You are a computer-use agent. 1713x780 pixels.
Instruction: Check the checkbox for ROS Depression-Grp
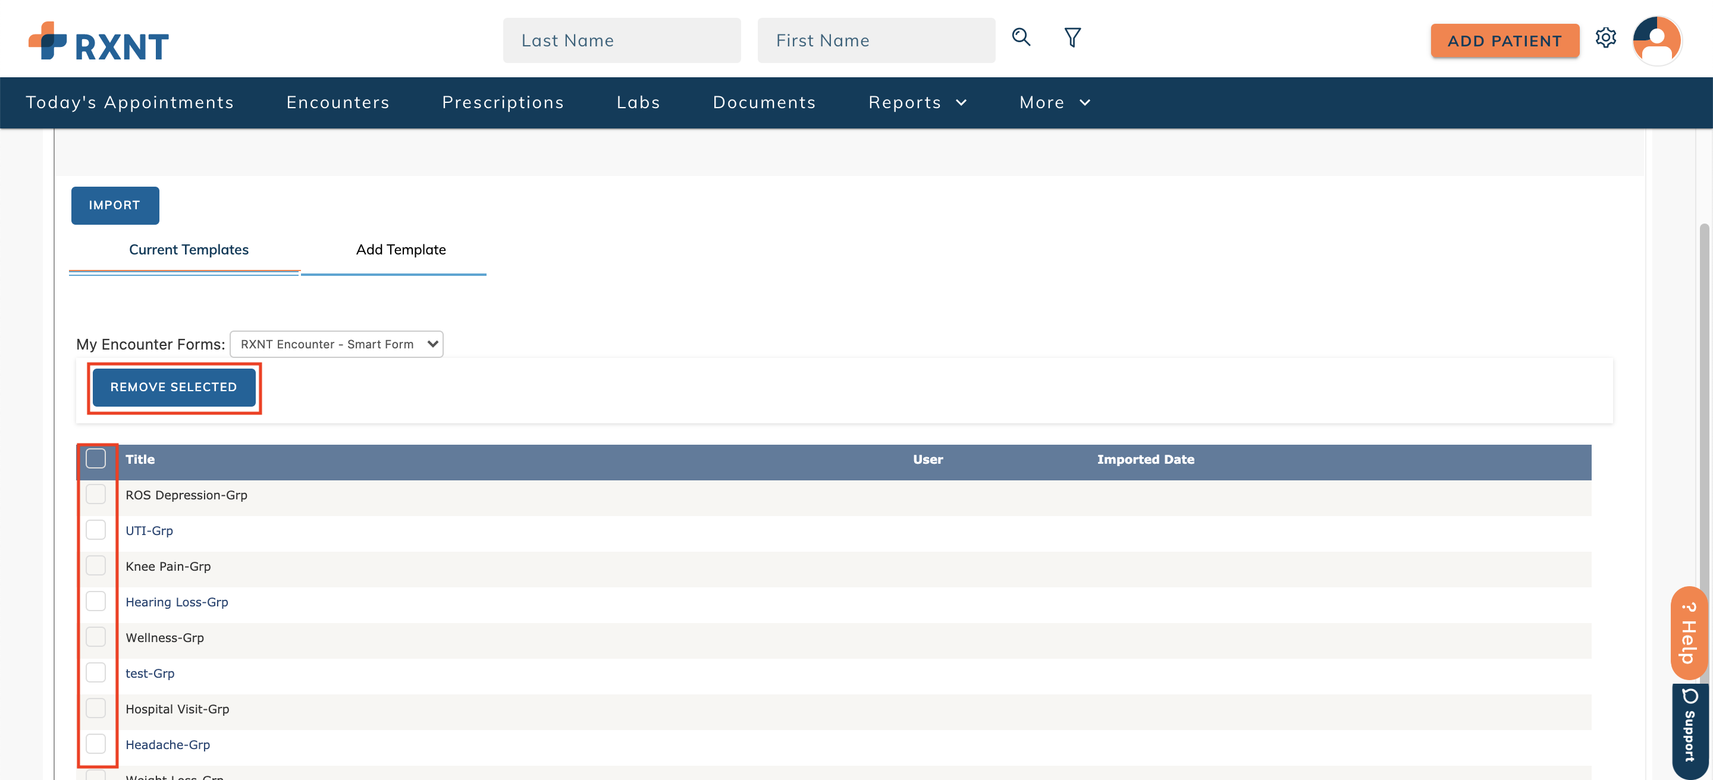coord(96,494)
